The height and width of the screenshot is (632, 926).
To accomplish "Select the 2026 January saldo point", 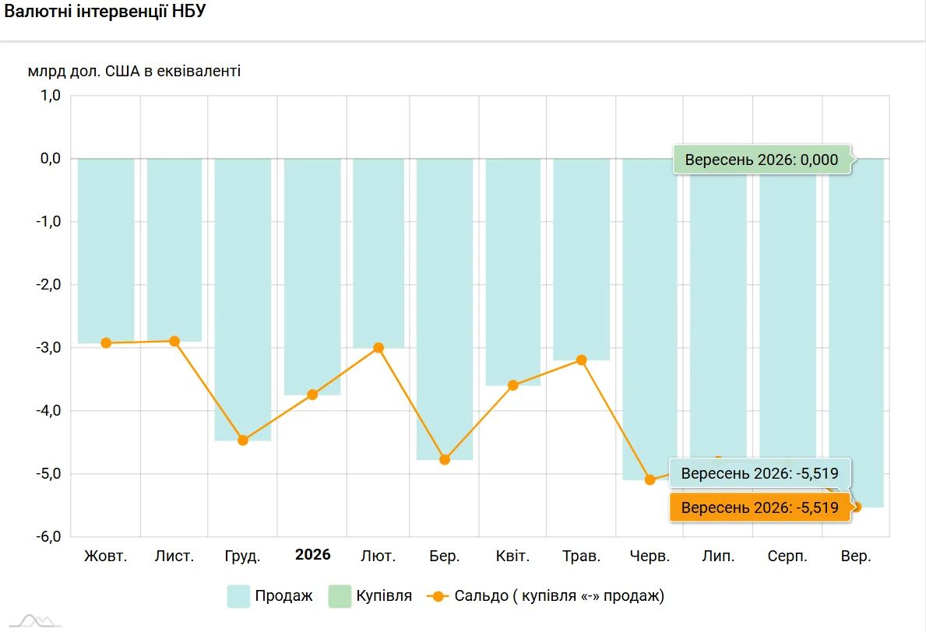I will 312,394.
